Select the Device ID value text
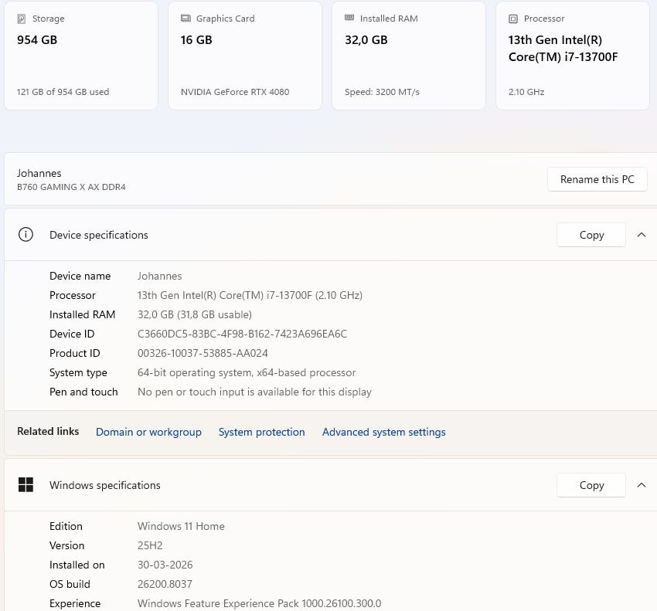This screenshot has height=611, width=657. click(242, 334)
